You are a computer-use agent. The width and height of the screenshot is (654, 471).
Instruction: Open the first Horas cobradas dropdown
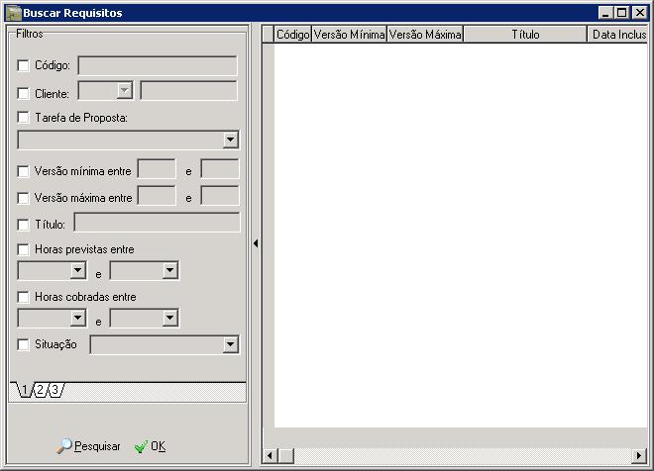(x=78, y=319)
